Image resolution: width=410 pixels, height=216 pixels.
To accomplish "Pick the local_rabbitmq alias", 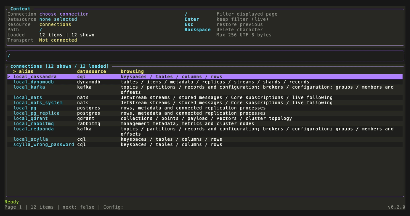I will 34,124.
